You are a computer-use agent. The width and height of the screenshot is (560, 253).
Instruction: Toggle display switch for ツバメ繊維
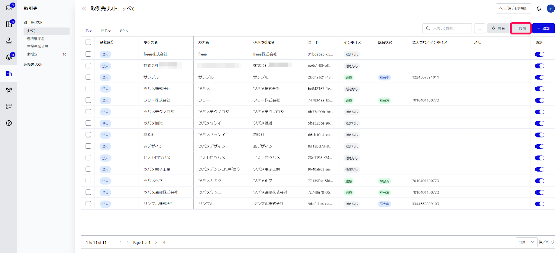[x=540, y=123]
